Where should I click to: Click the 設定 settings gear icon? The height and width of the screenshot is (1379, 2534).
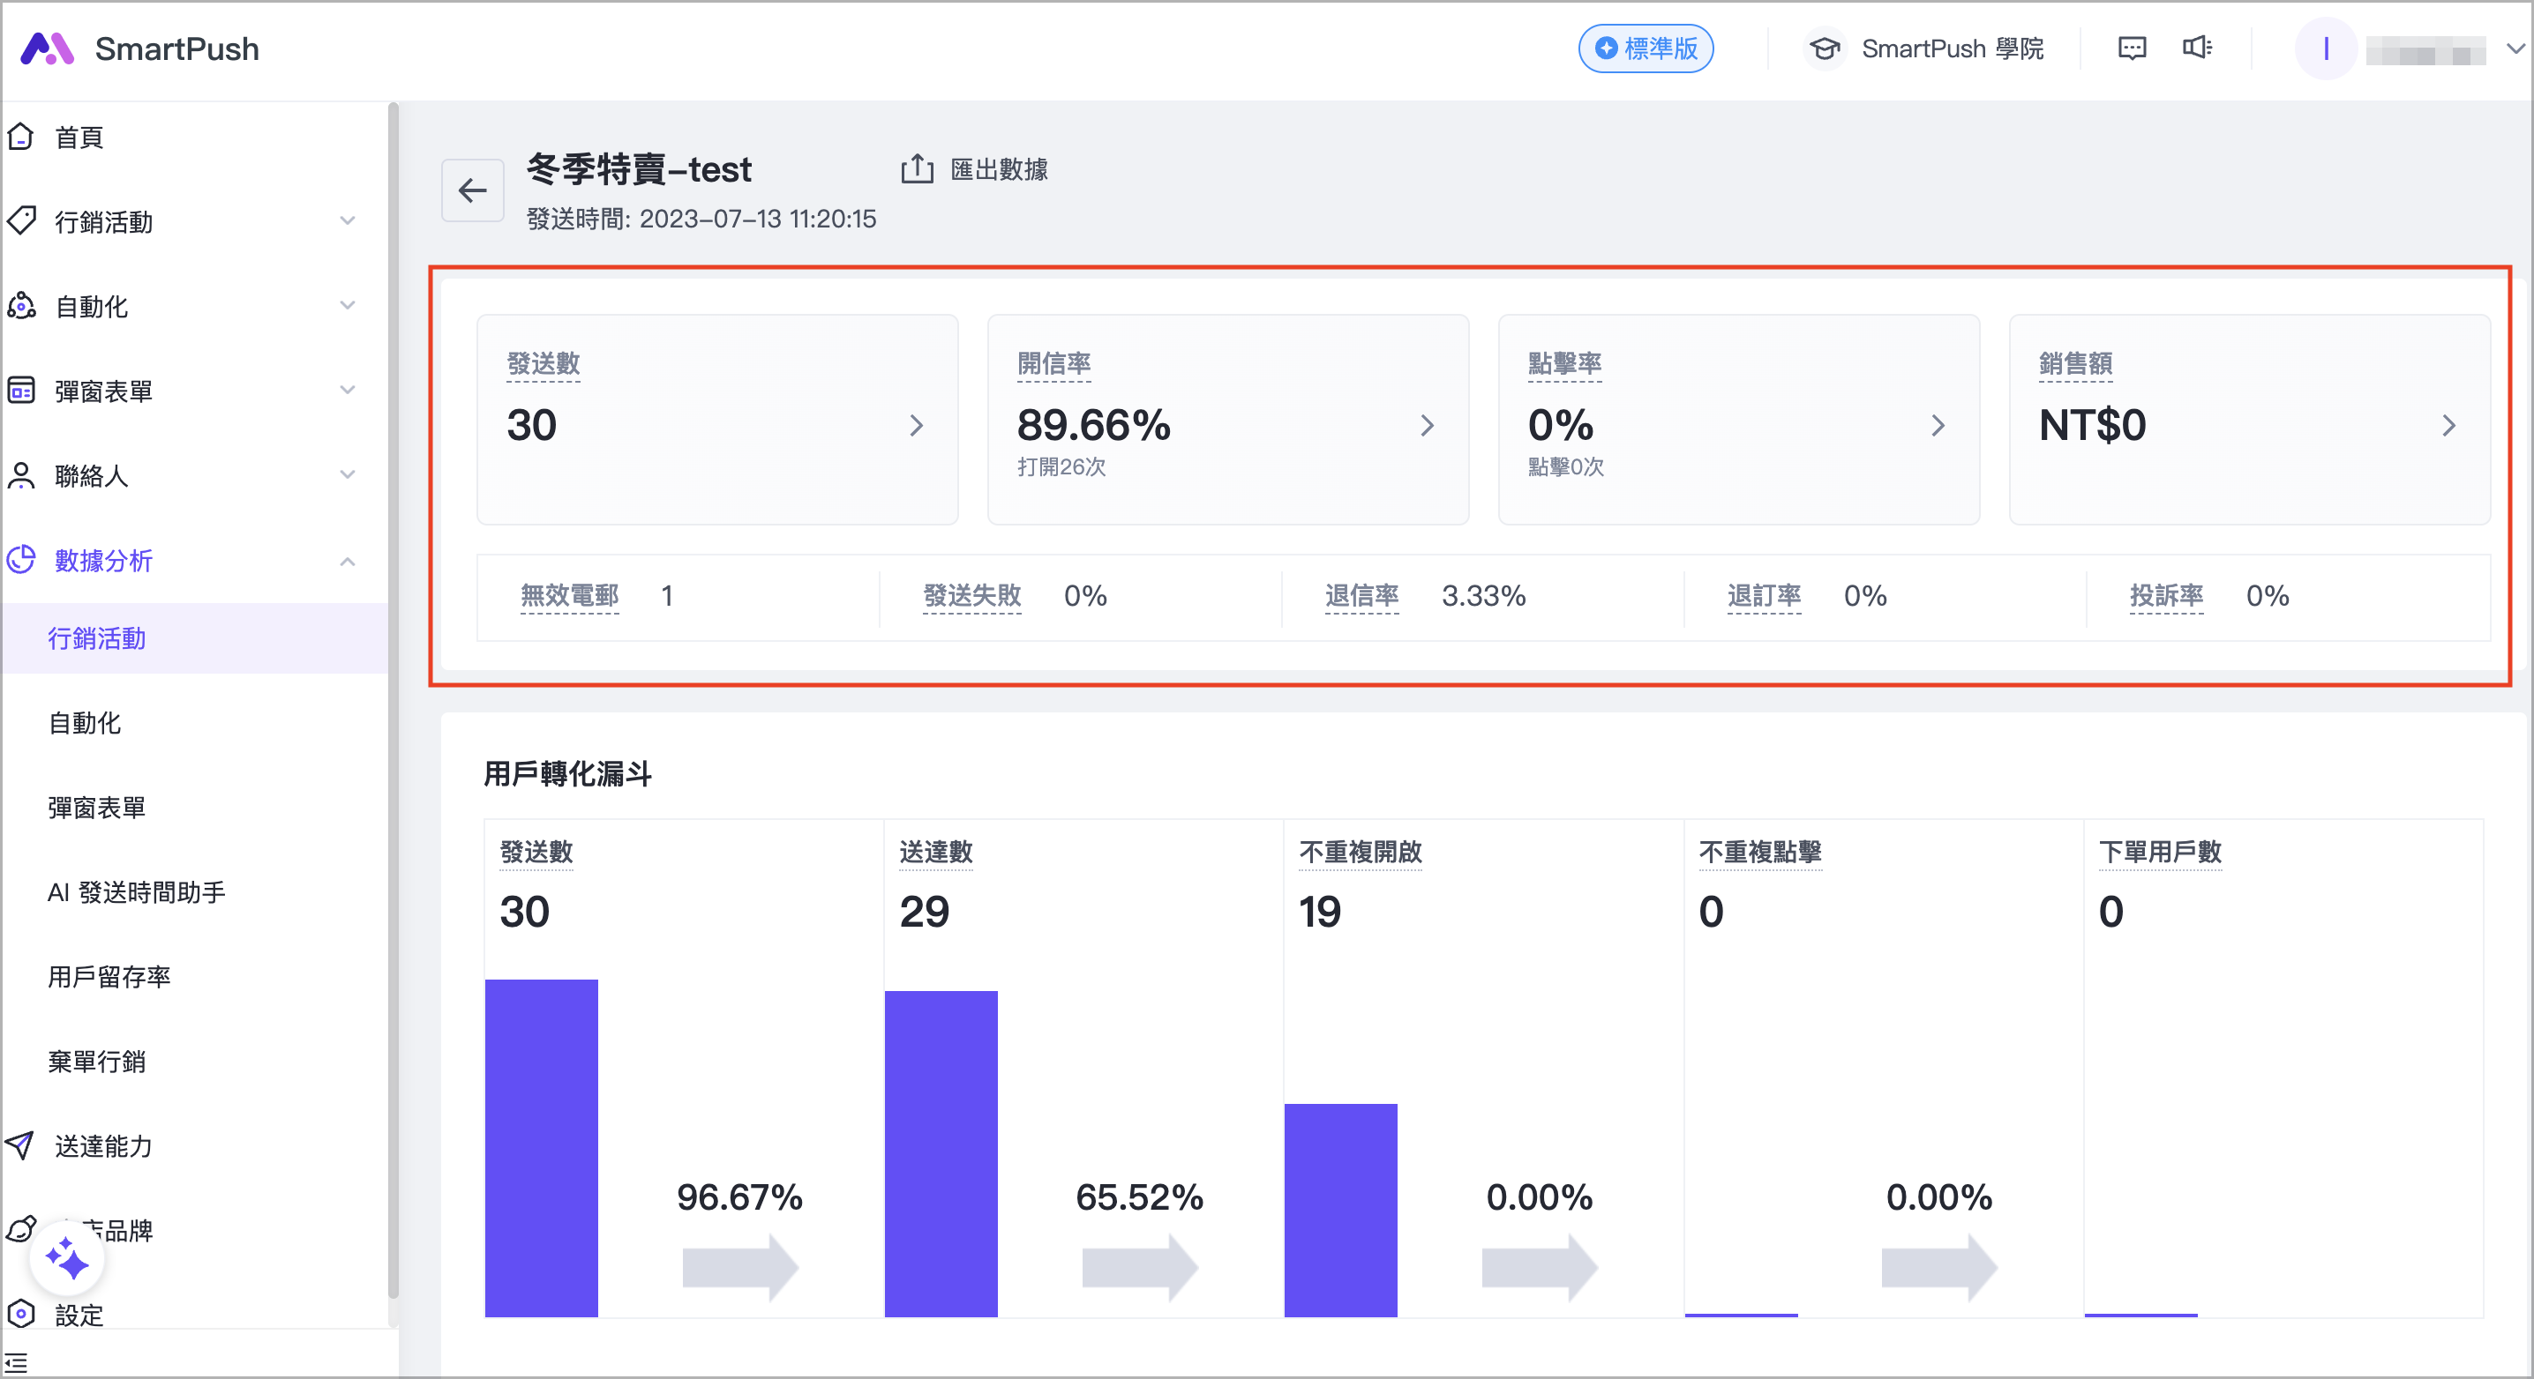[20, 1314]
